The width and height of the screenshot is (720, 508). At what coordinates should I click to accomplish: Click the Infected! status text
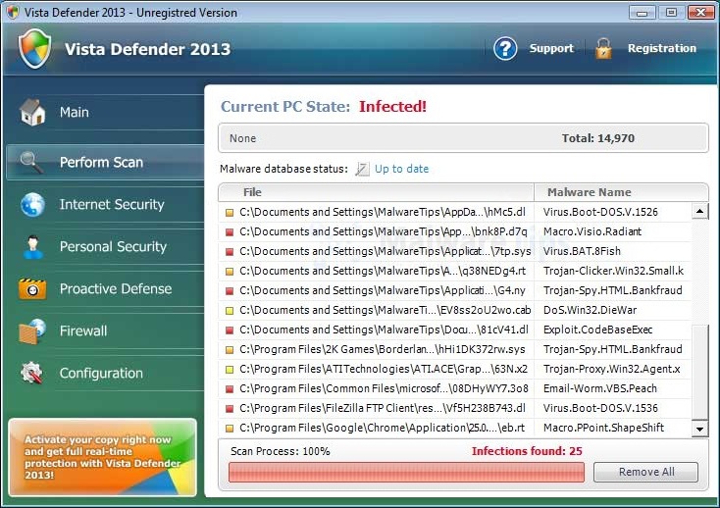pyautogui.click(x=392, y=107)
